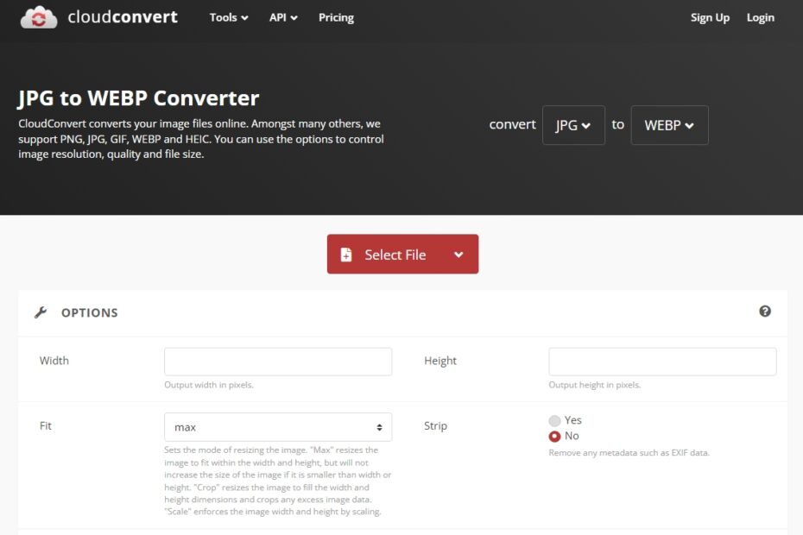This screenshot has width=803, height=535.
Task: Open the JPG source format dropdown
Action: [573, 125]
